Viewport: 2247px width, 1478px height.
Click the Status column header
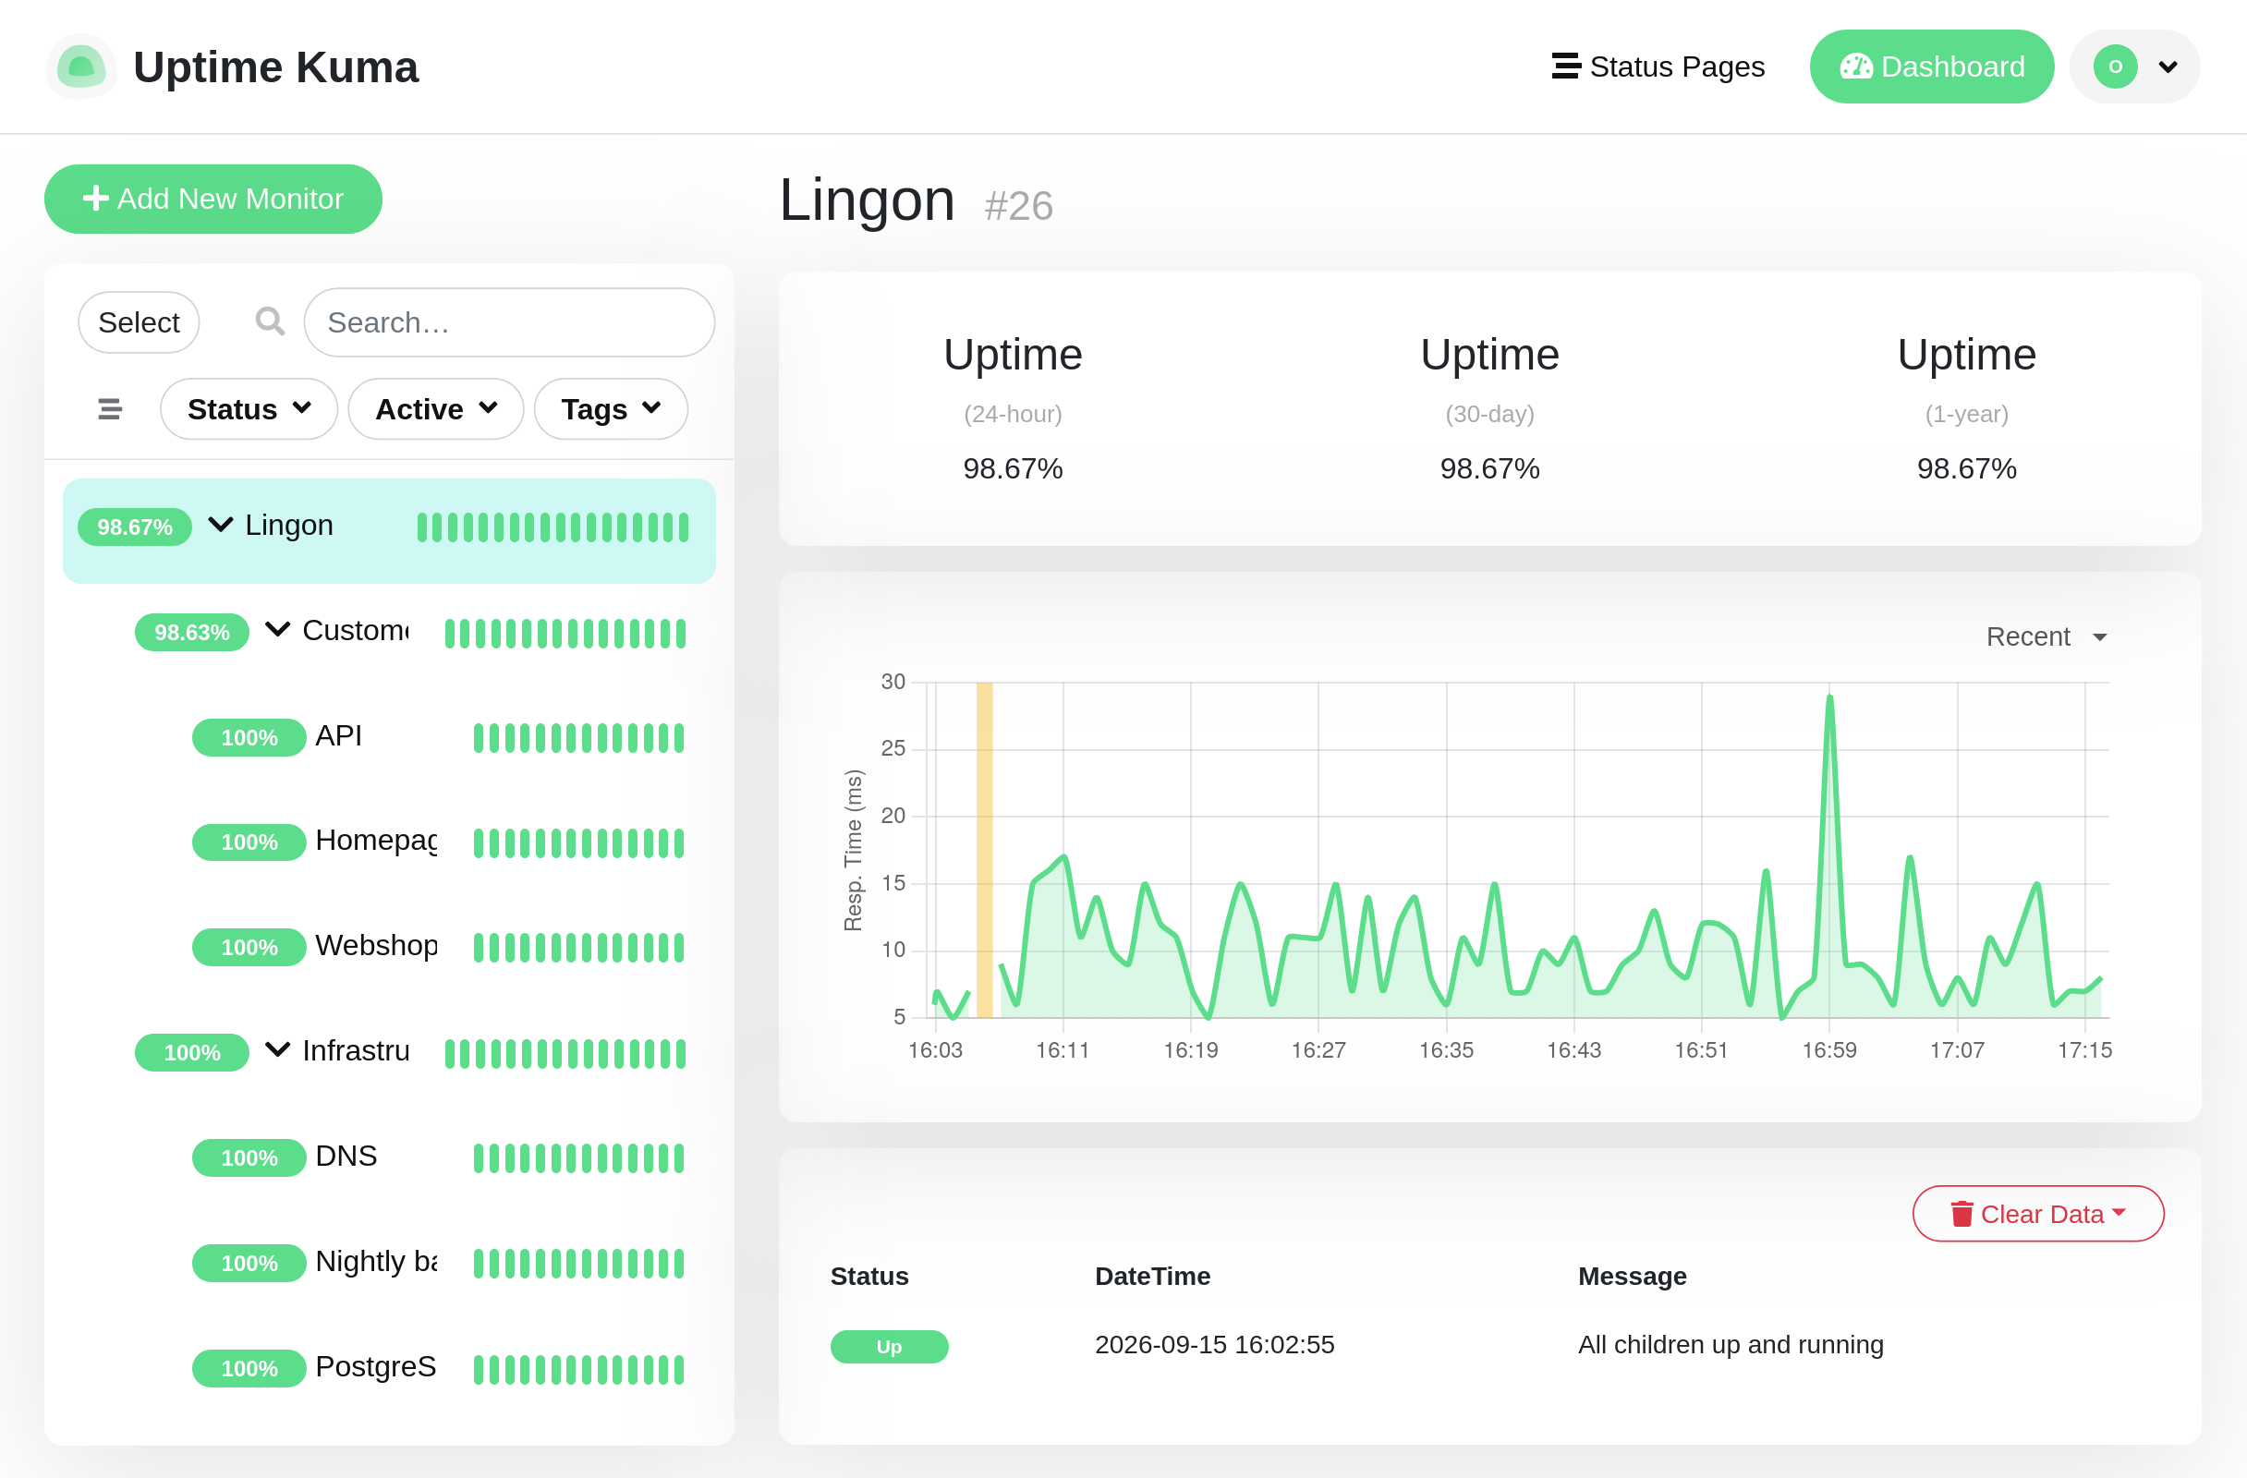(x=869, y=1276)
